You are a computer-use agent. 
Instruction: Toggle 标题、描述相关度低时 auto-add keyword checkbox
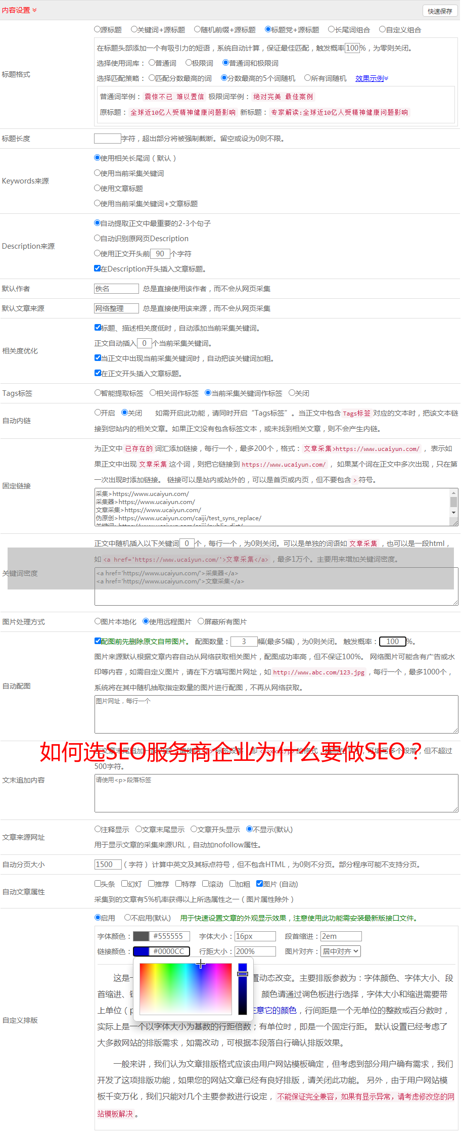pyautogui.click(x=98, y=328)
